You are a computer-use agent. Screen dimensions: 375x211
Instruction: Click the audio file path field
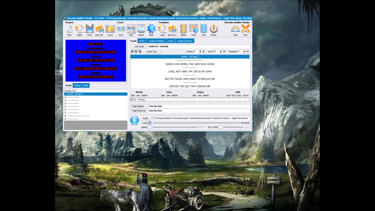click(x=201, y=118)
